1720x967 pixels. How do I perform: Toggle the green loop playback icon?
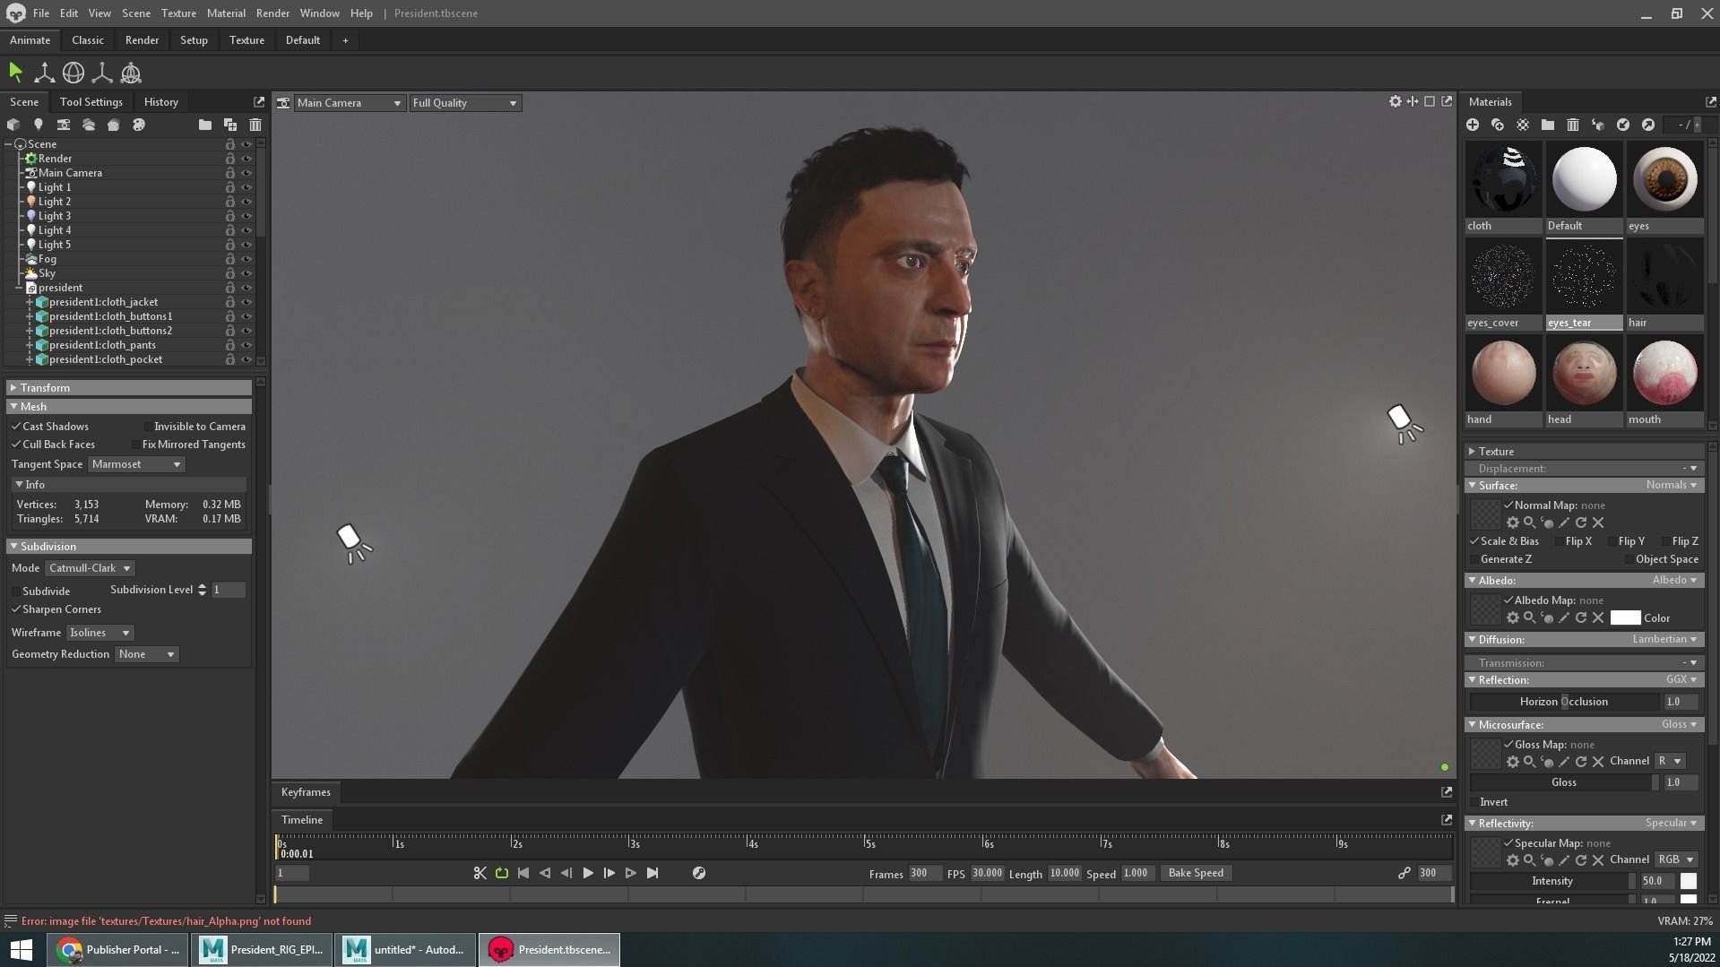[x=502, y=873]
